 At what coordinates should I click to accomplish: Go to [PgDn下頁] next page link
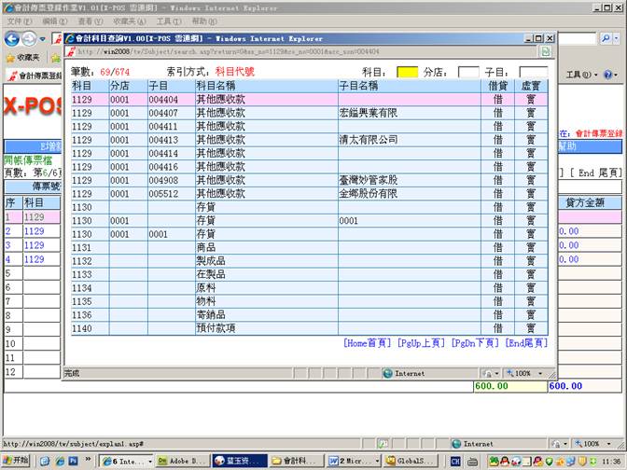(x=476, y=343)
